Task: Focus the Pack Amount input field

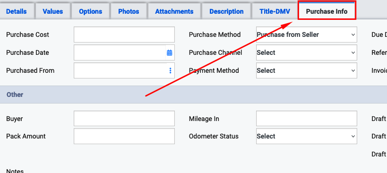Action: coord(124,136)
